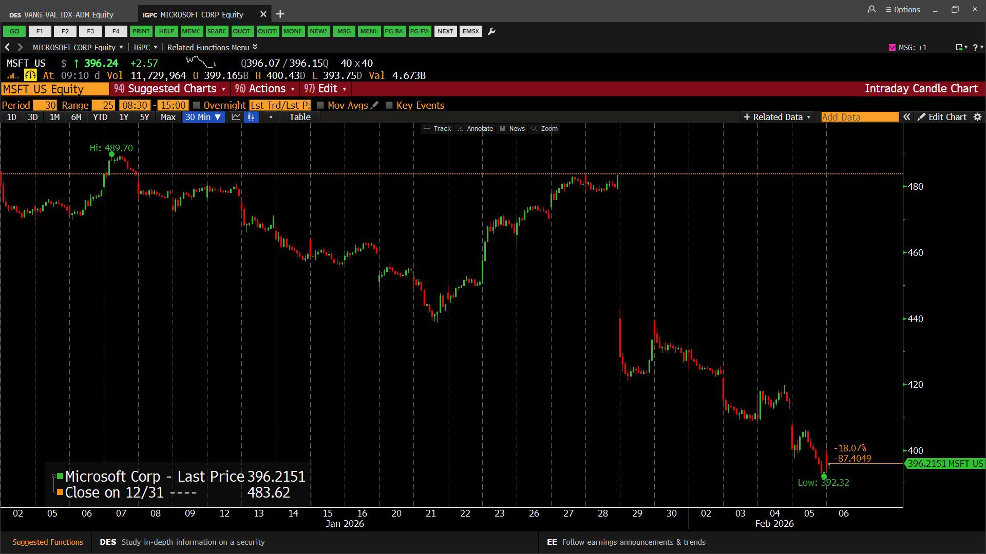
Task: Select the 1D range toggle
Action: tap(11, 117)
